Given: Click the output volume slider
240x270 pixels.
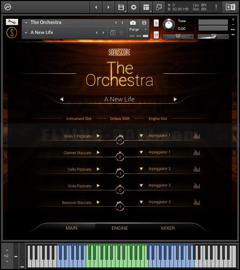Looking at the screenshot, I should point(213,36).
